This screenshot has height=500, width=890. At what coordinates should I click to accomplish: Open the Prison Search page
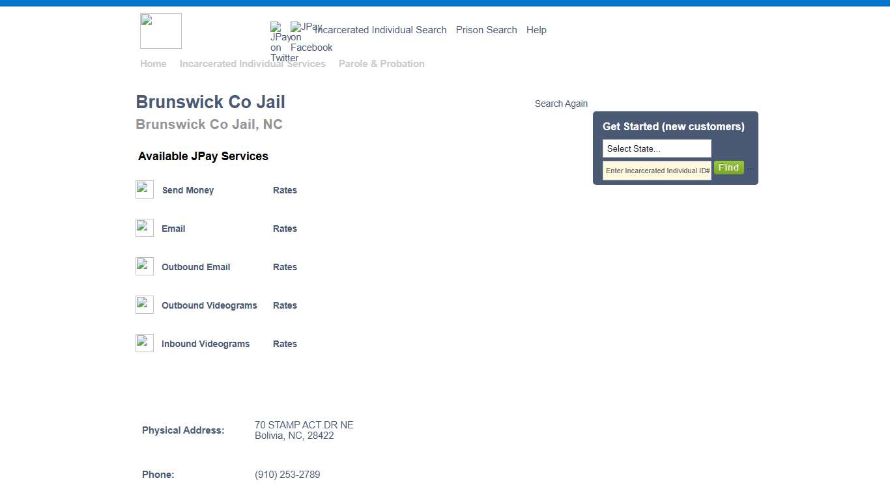tap(486, 29)
